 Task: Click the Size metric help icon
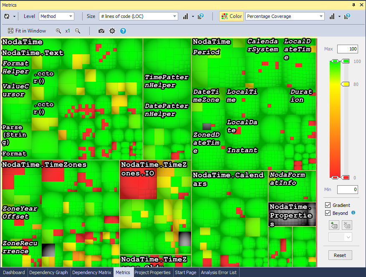pos(201,16)
